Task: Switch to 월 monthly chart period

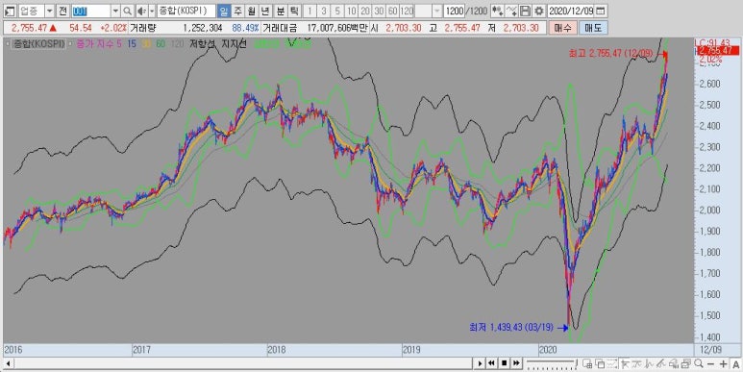Action: point(252,11)
